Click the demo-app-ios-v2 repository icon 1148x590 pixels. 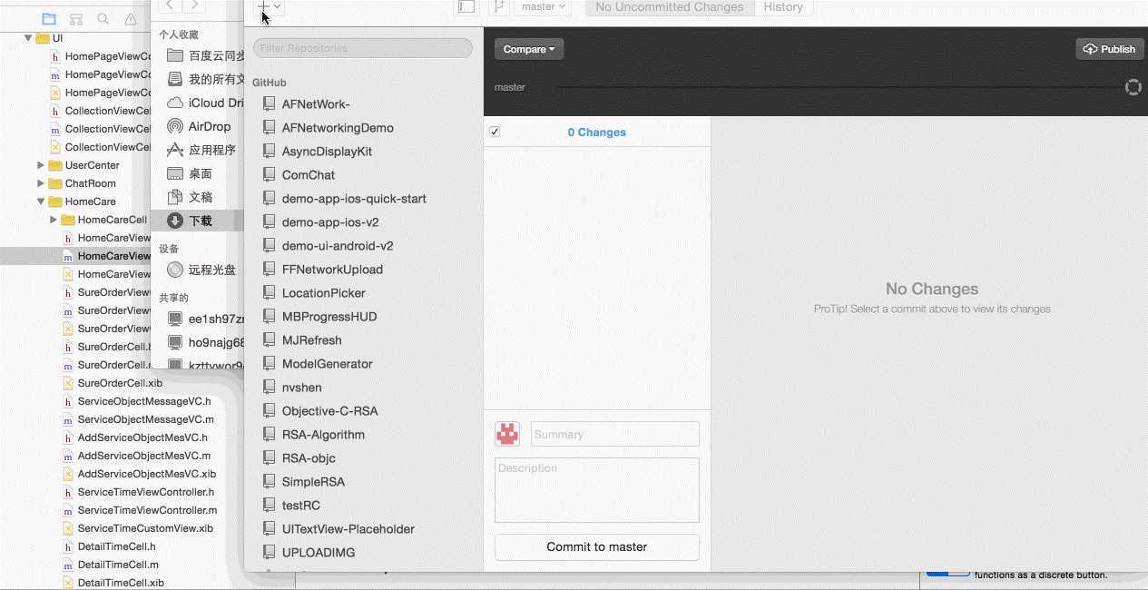269,222
